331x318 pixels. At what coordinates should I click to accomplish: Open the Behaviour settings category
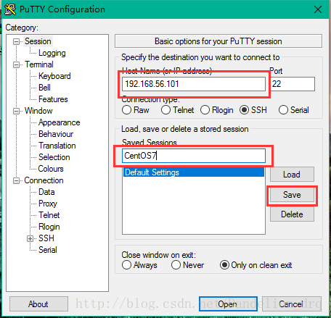click(x=56, y=134)
